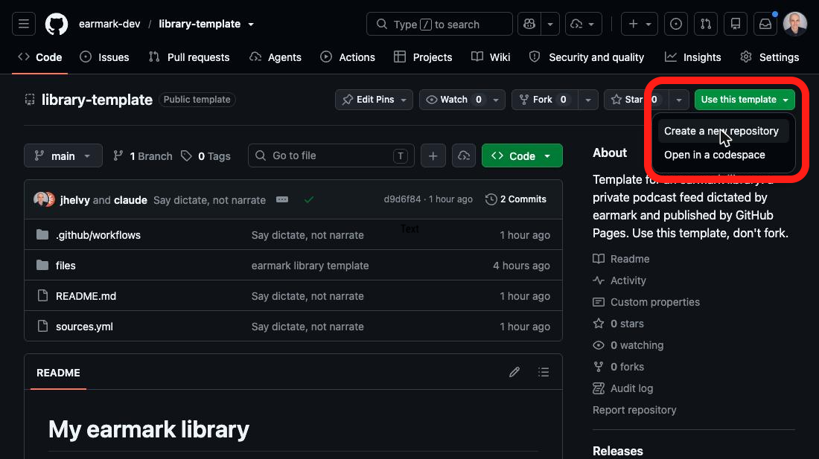
Task: Expand the Fork options caret
Action: pos(588,100)
